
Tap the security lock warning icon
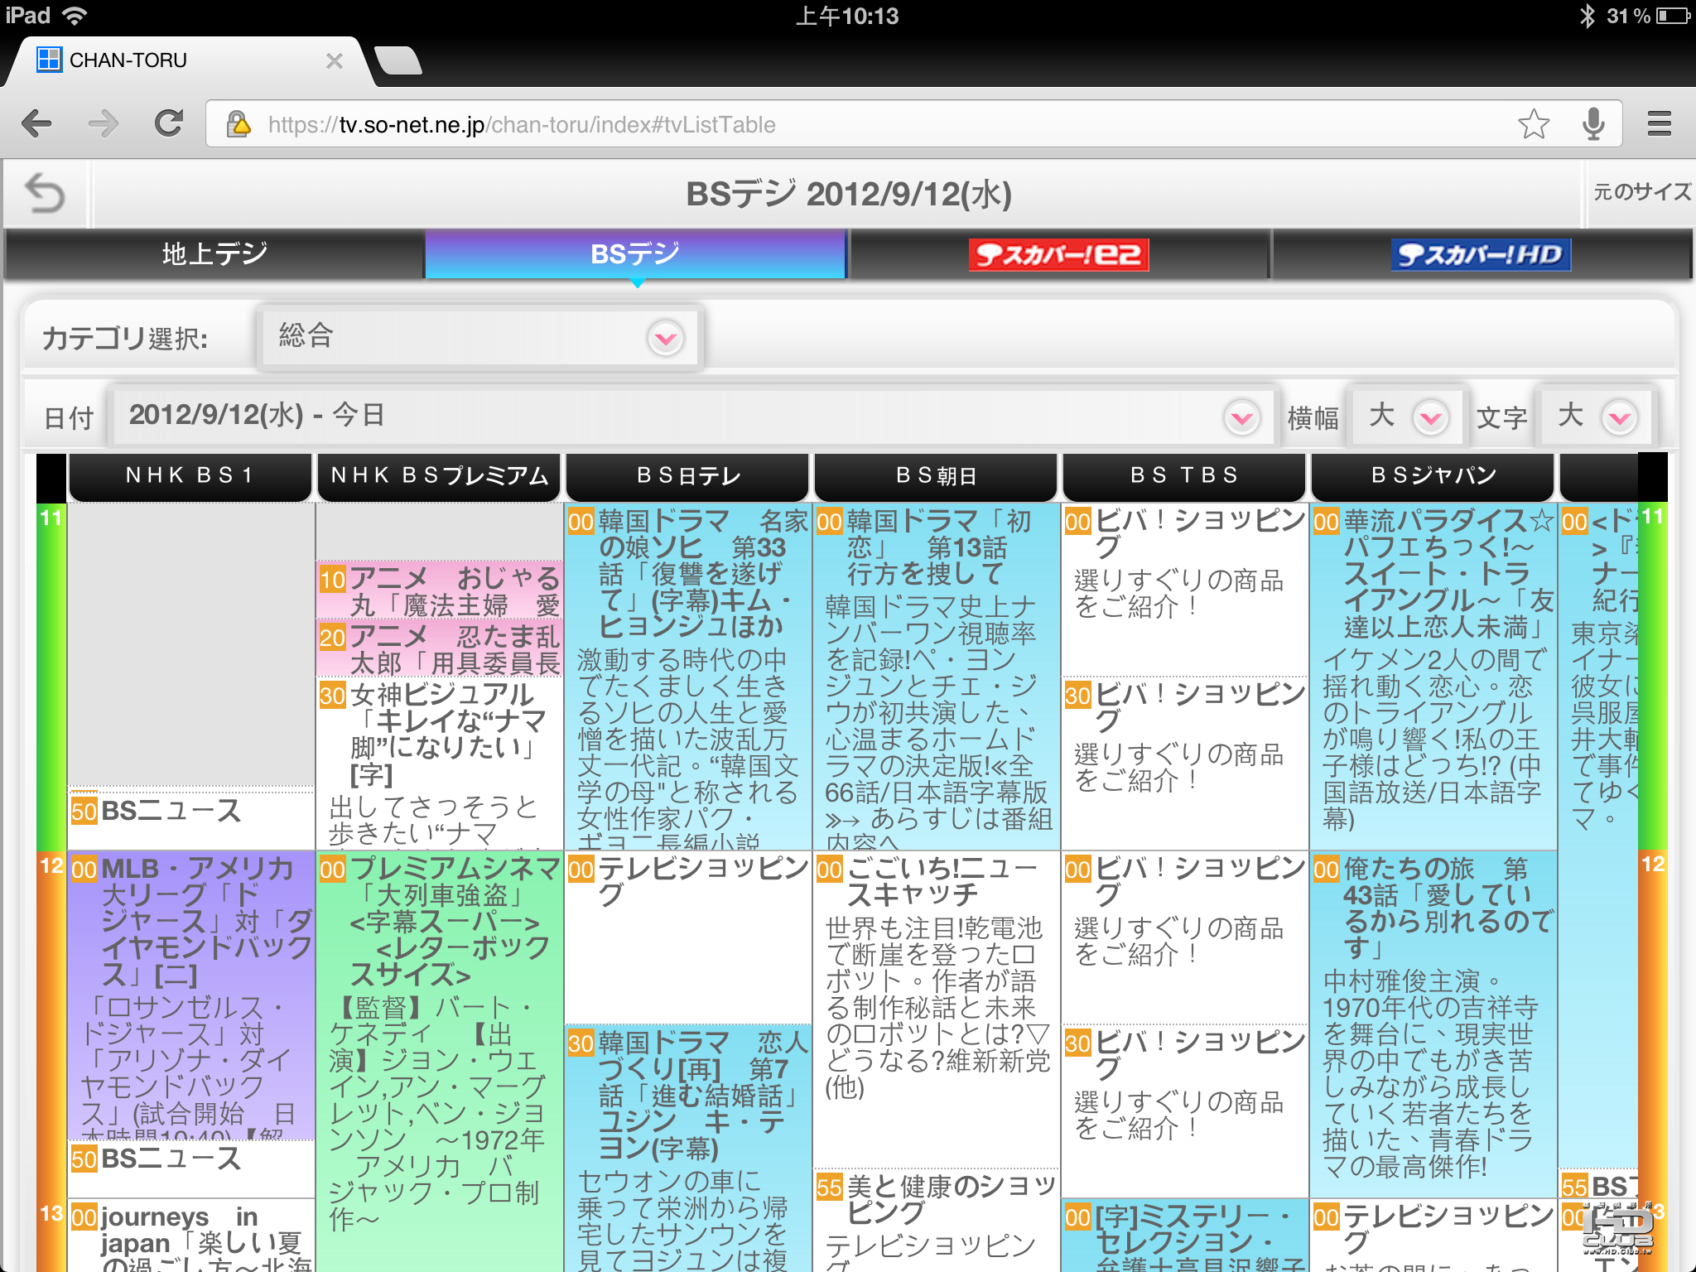[238, 124]
